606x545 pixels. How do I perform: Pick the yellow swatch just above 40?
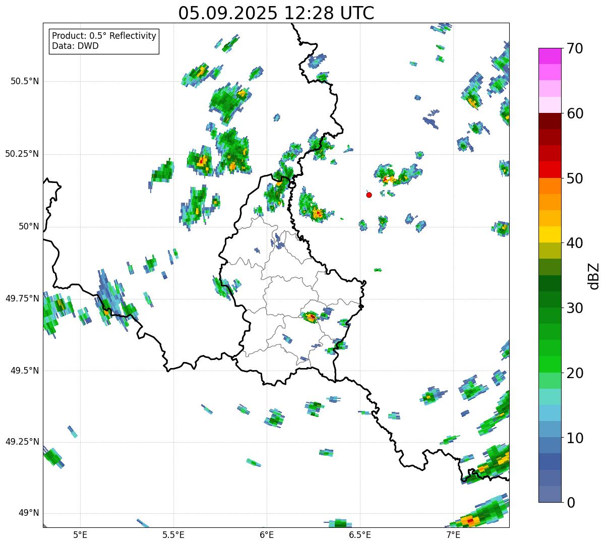pos(550,235)
